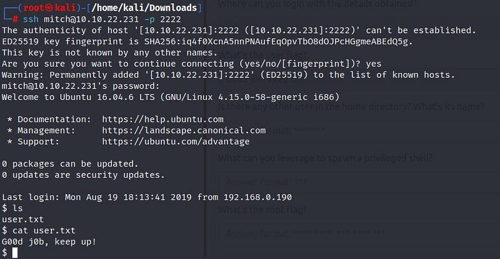Open the ubuntu.com/advantage support link
Viewport: 500px width, 259px height.
176,142
